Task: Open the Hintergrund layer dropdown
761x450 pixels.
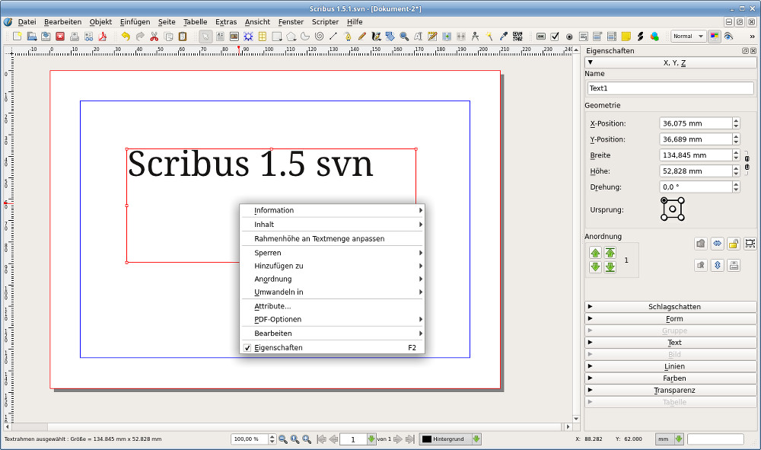Action: (x=451, y=439)
